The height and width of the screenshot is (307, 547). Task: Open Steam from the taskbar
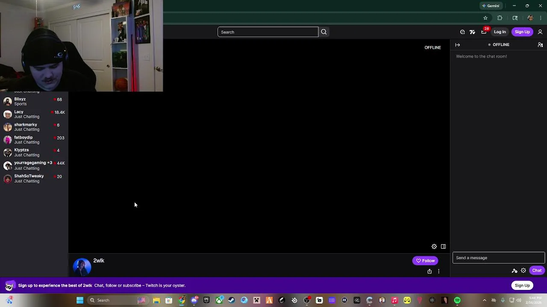click(x=231, y=300)
